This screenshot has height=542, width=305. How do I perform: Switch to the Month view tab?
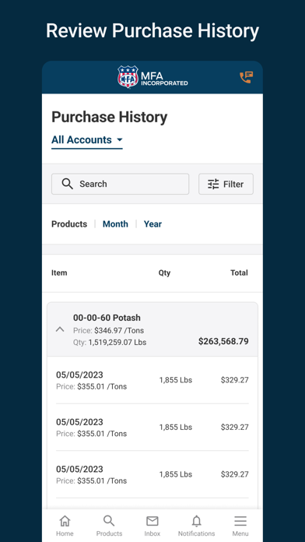pos(115,224)
